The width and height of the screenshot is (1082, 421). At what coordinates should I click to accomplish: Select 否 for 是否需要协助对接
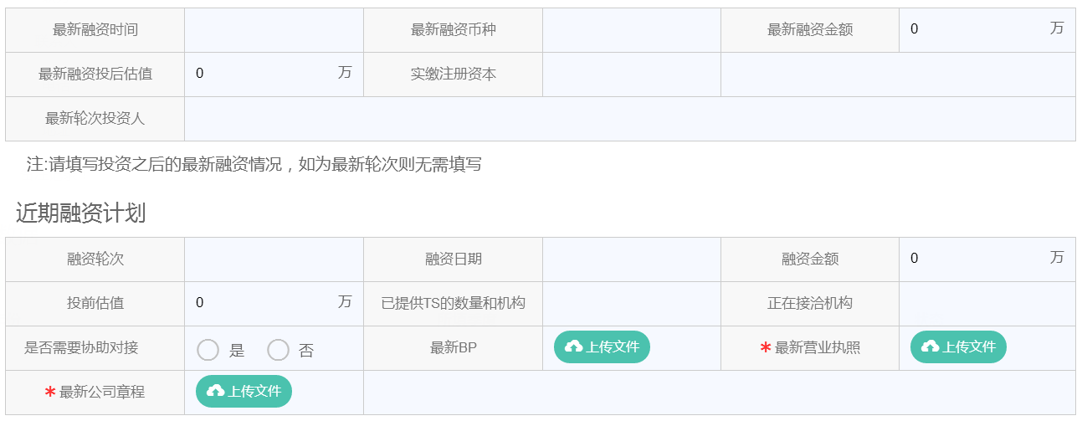pyautogui.click(x=278, y=350)
